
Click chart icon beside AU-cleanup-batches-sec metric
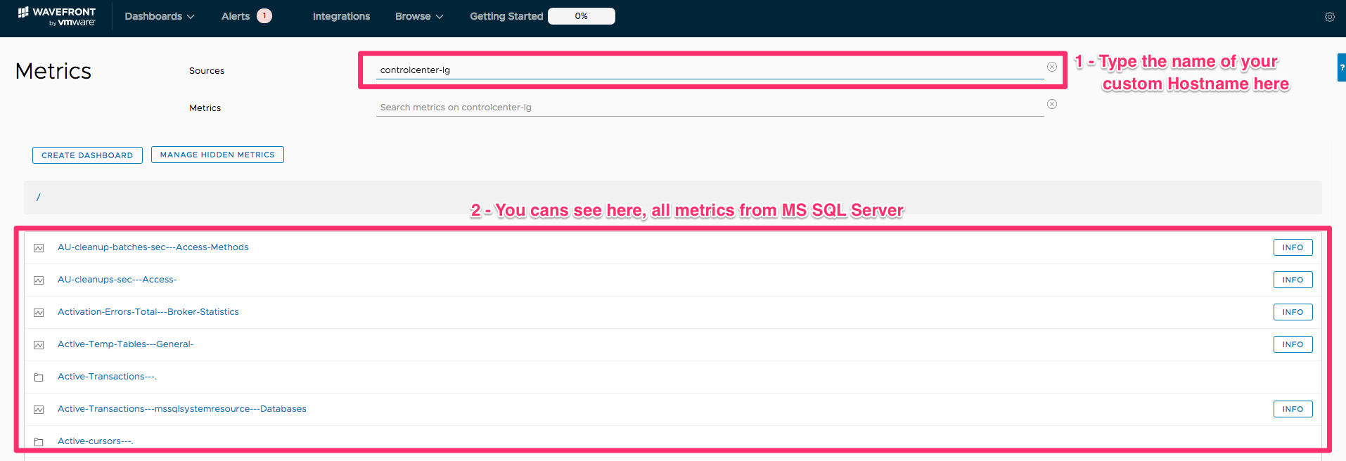pos(39,248)
